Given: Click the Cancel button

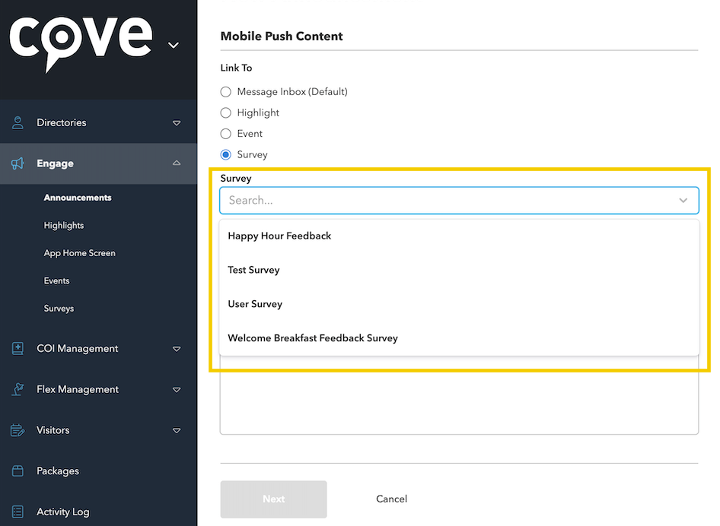Looking at the screenshot, I should point(392,499).
